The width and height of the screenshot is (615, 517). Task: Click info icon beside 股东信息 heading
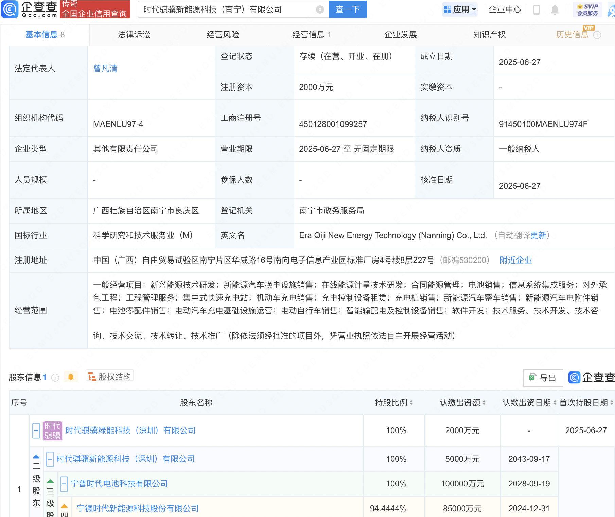point(55,377)
